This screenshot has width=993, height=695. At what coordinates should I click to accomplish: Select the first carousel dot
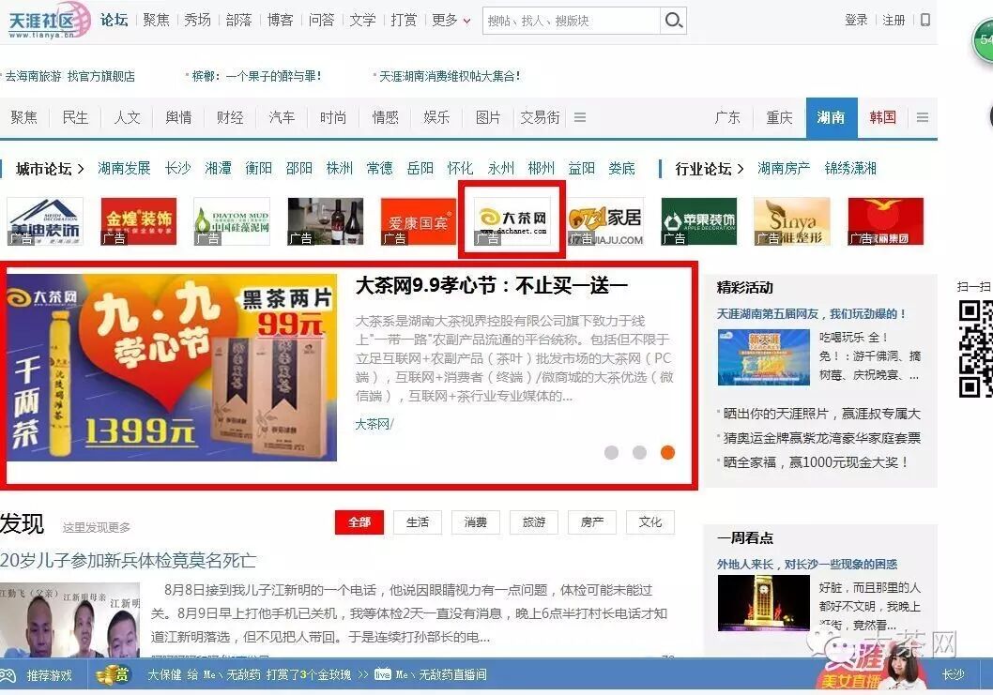tap(611, 453)
